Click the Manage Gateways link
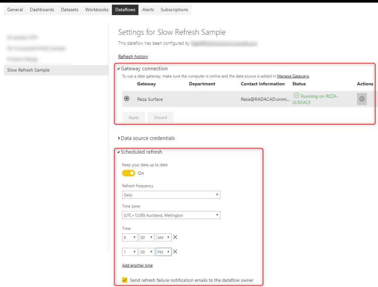The height and width of the screenshot is (287, 378). coord(293,76)
